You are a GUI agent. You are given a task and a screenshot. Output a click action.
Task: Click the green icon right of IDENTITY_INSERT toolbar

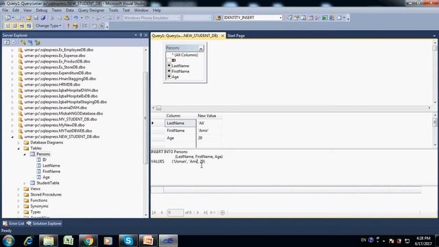(324, 18)
